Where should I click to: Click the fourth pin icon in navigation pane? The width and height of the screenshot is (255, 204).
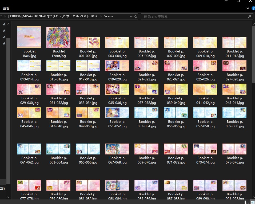point(4,44)
